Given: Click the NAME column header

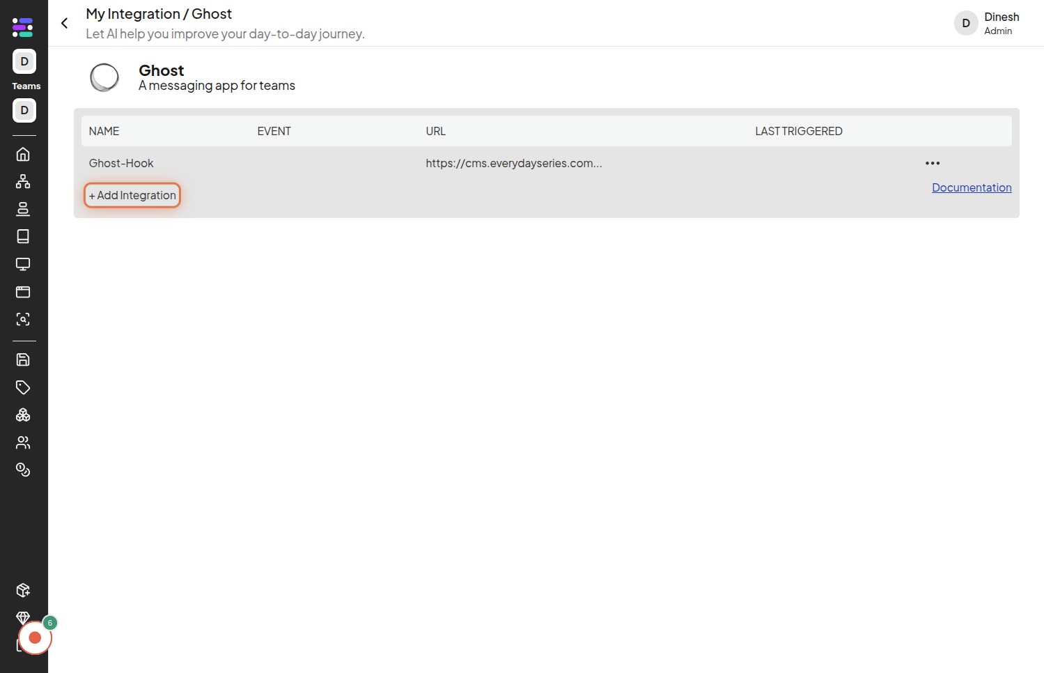Looking at the screenshot, I should coord(104,131).
